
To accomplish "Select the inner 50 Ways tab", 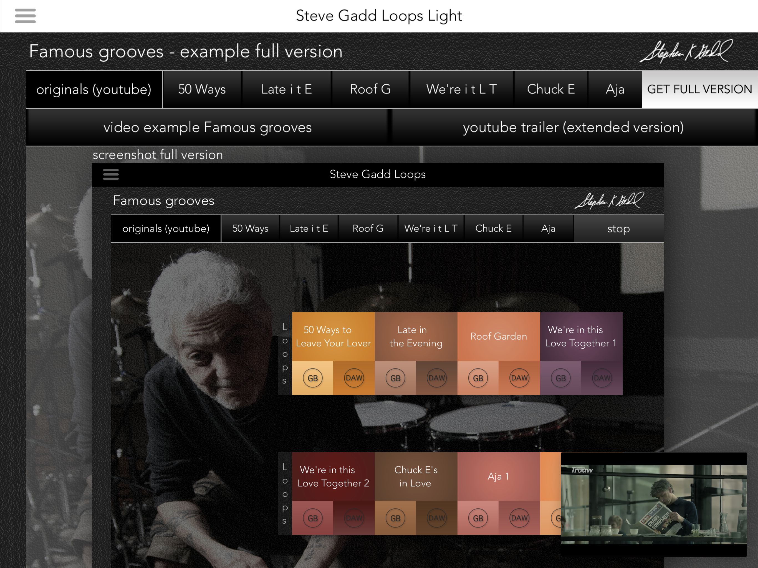I will (251, 229).
